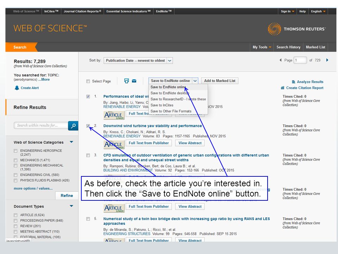Check result 5 checkbox

coord(88,219)
